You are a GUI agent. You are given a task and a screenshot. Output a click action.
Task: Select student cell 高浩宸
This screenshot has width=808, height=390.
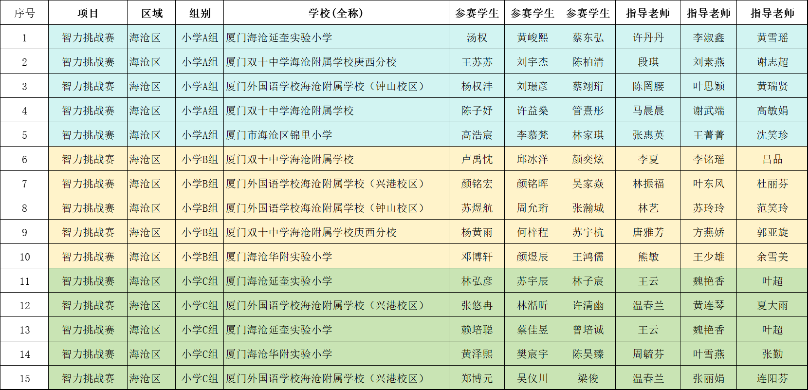pos(477,135)
